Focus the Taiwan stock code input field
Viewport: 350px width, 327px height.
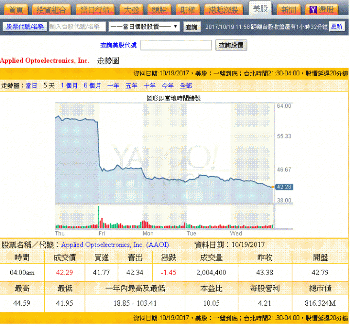pyautogui.click(x=77, y=27)
